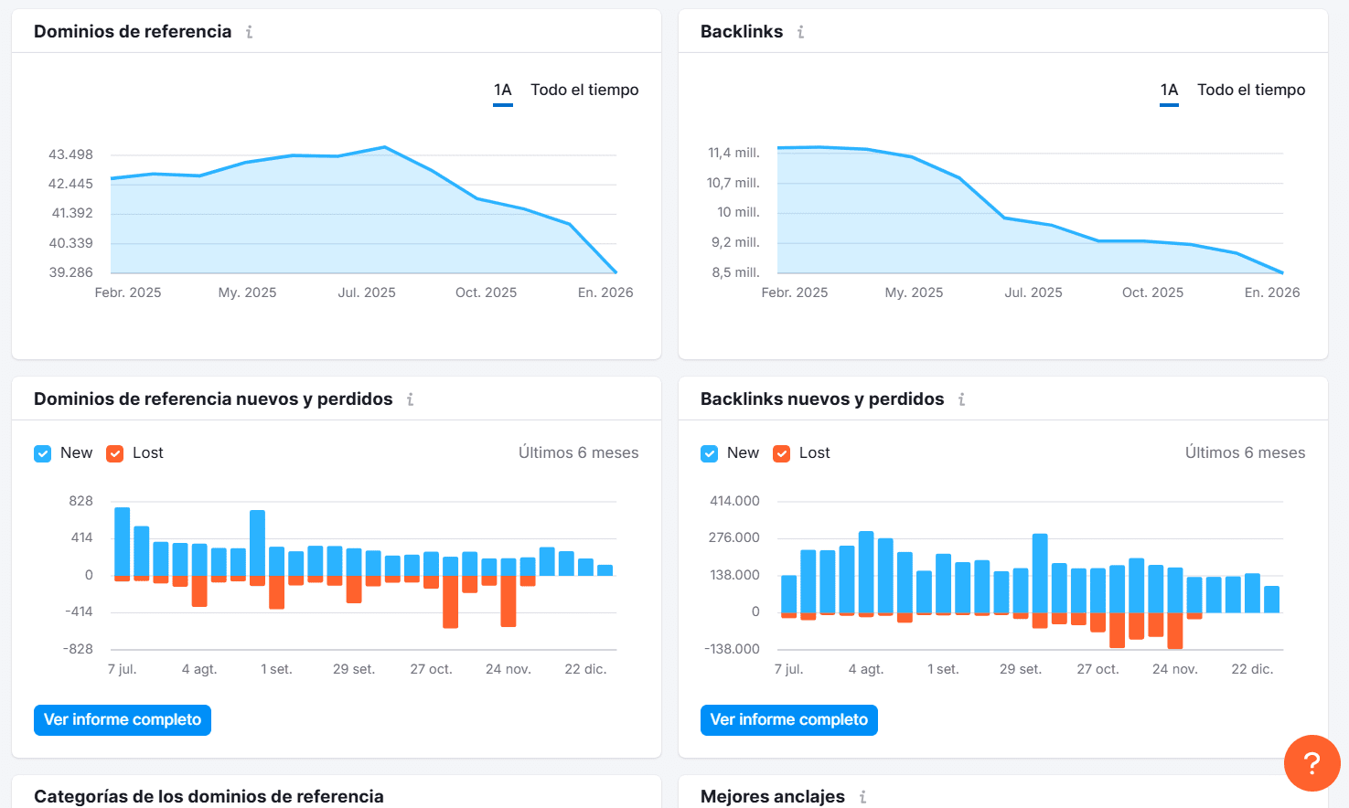The image size is (1349, 808).
Task: Click the info icon beside Backlinks nuevos y perdidos
Action: pyautogui.click(x=961, y=399)
